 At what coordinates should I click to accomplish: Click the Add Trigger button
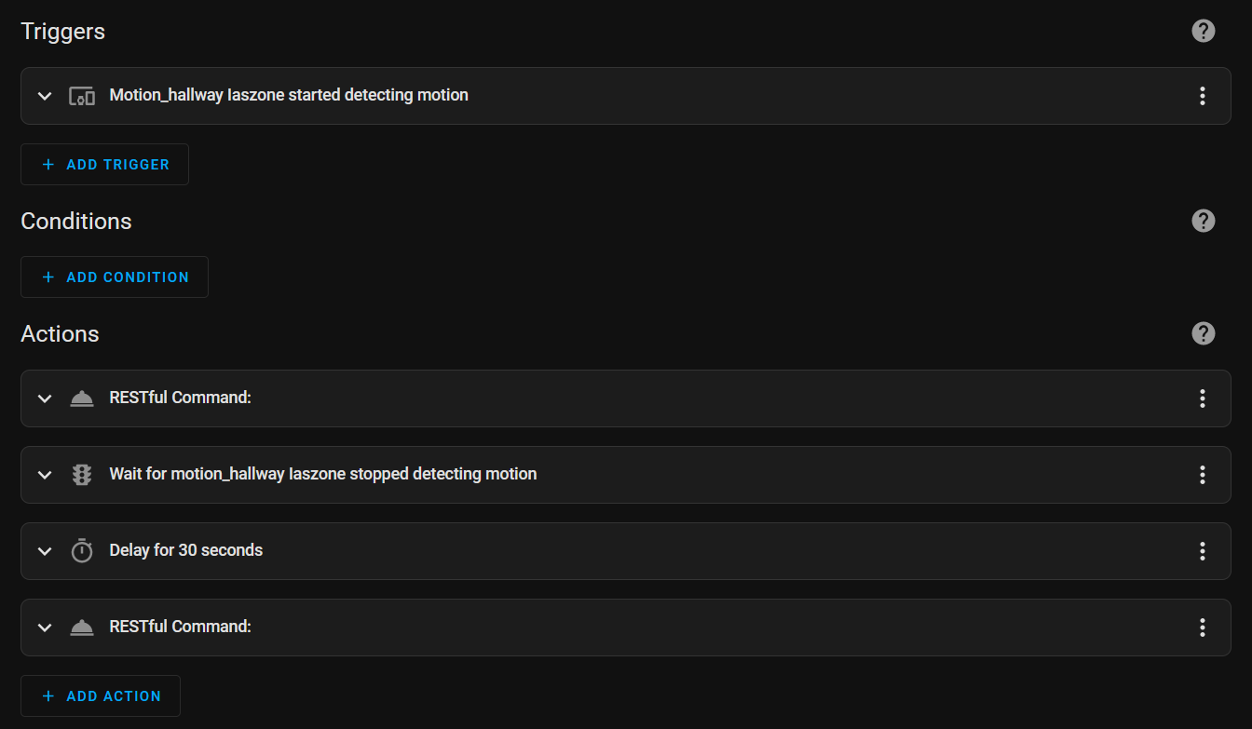click(104, 165)
